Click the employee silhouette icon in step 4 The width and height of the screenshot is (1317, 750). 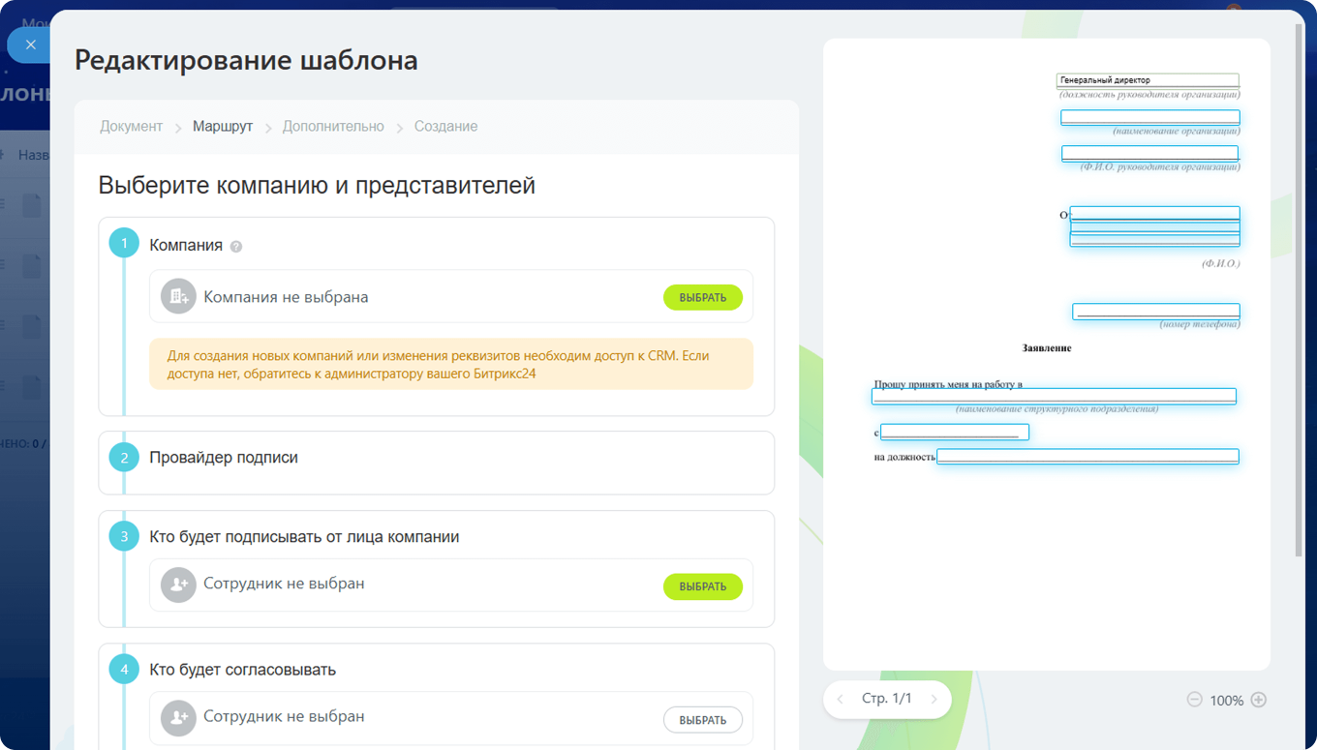(x=177, y=718)
